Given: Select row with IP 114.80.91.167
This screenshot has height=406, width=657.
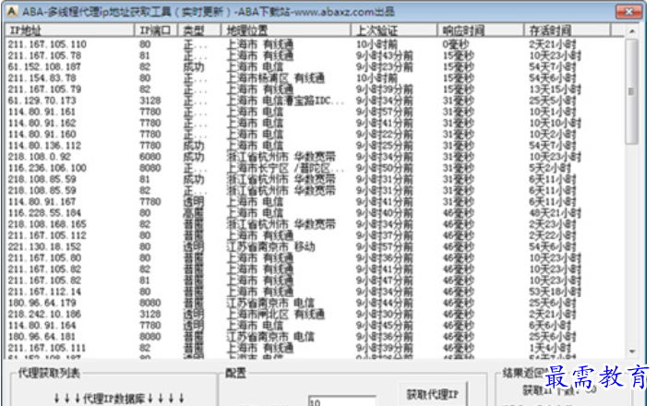Looking at the screenshot, I should (315, 201).
